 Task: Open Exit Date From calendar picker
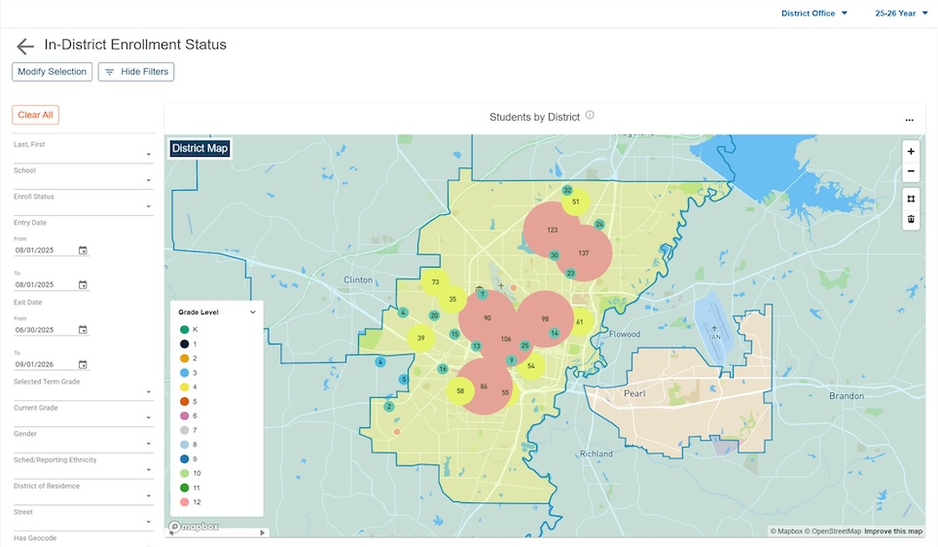(x=83, y=330)
